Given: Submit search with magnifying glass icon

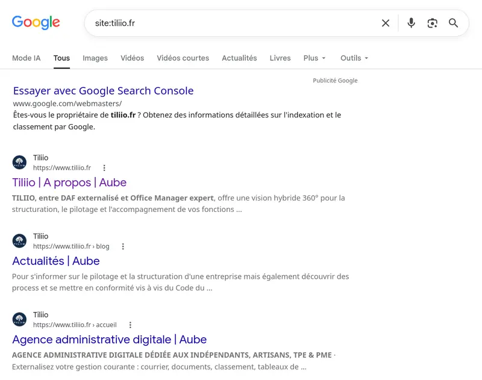Looking at the screenshot, I should pyautogui.click(x=453, y=23).
